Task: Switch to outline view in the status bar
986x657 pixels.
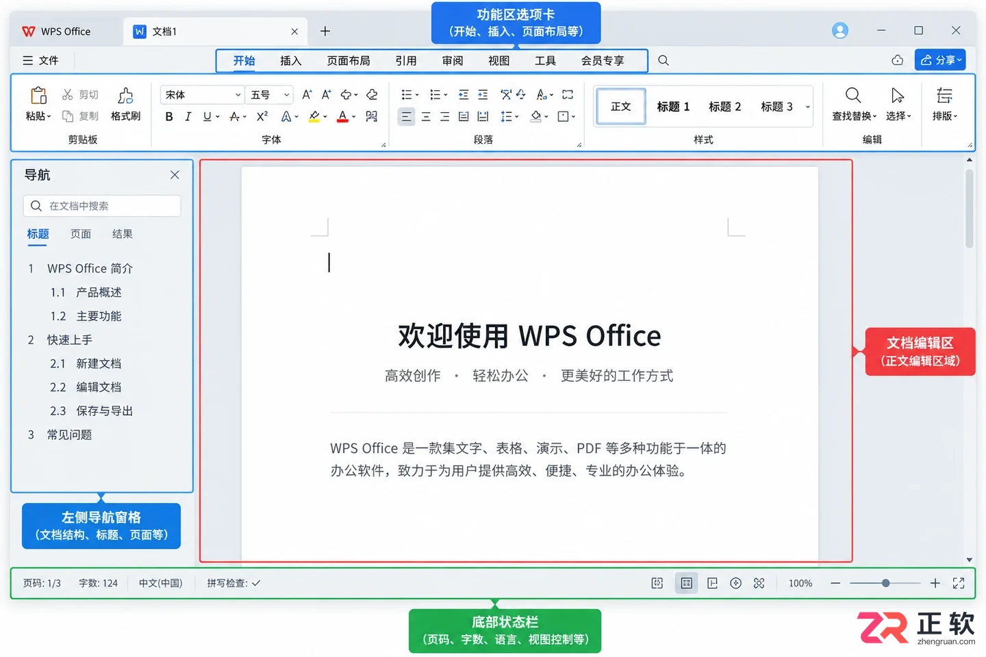Action: click(713, 583)
